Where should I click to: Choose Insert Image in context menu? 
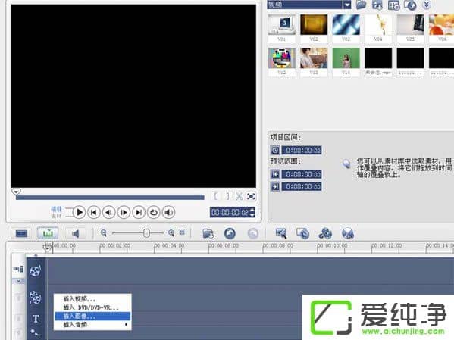(92, 316)
